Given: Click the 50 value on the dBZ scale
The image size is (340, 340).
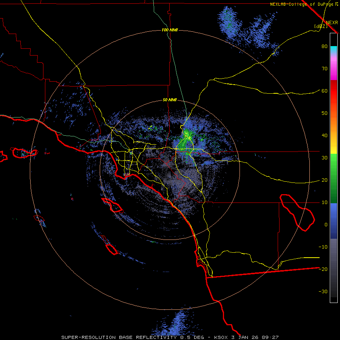Looking at the screenshot, I should coord(325,113).
